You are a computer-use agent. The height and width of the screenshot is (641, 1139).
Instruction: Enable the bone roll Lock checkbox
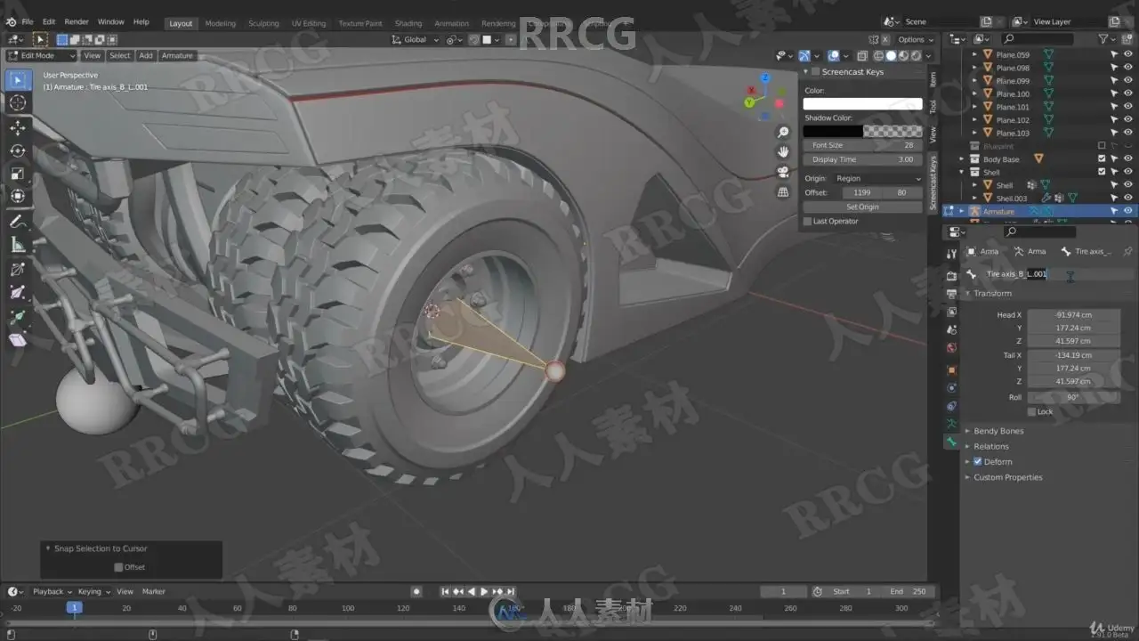pos(1031,411)
